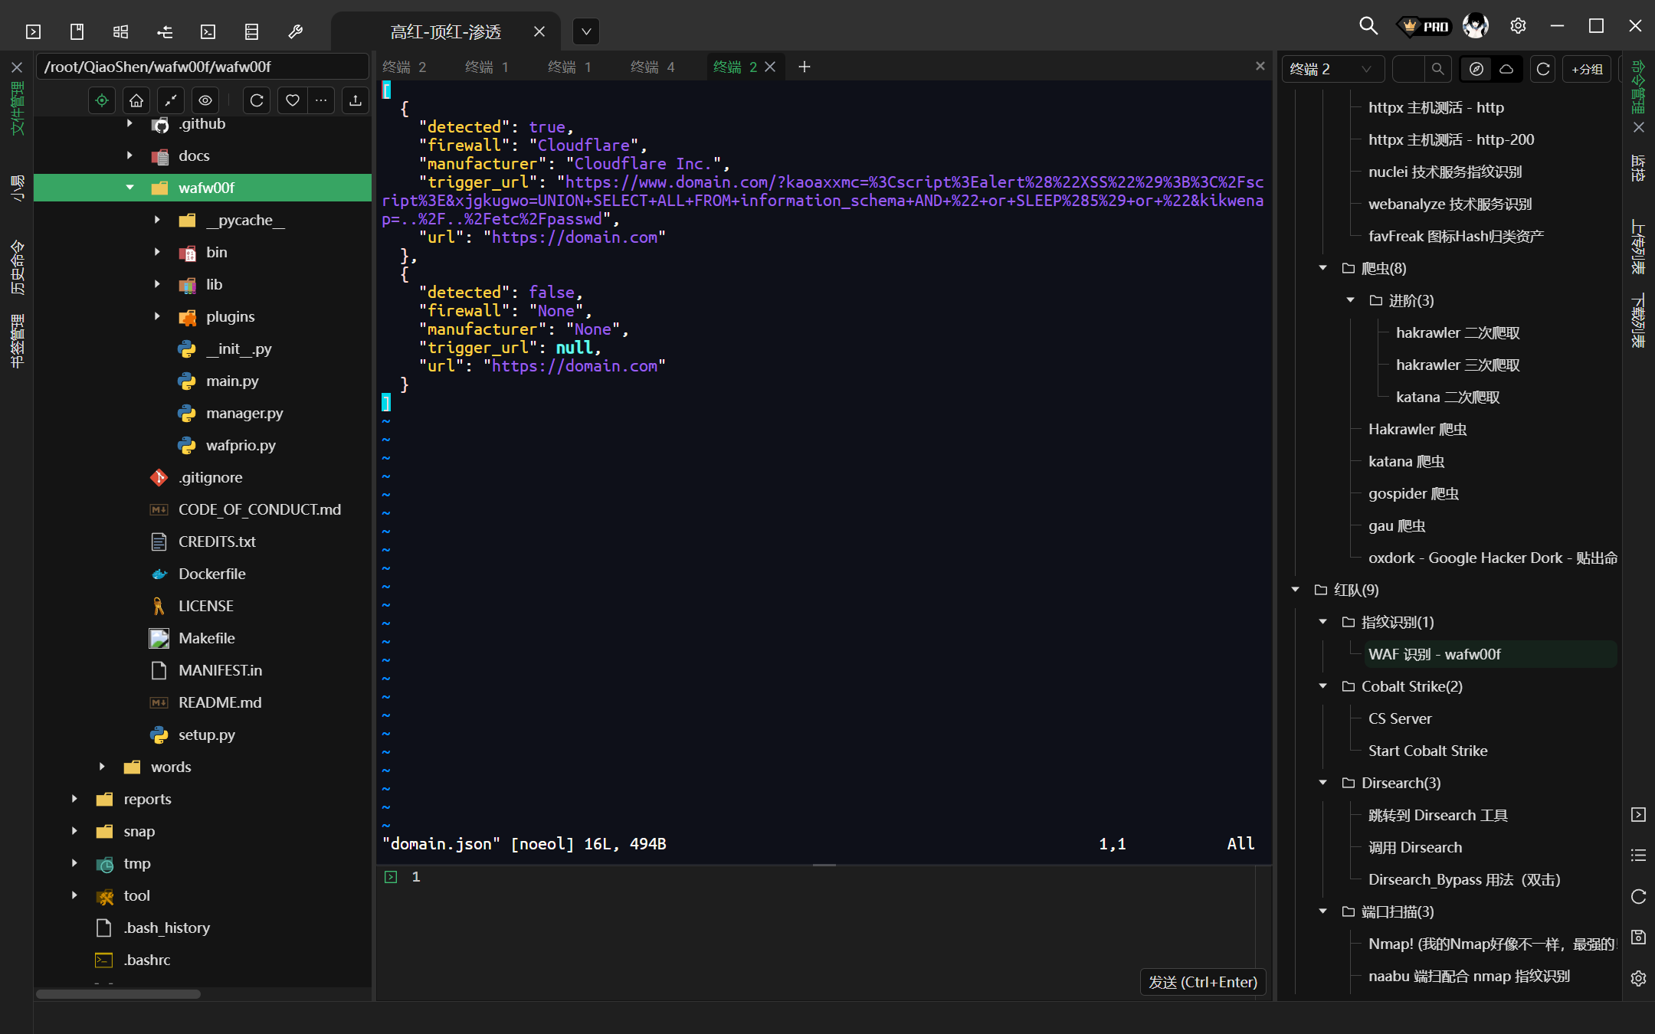Click the 发送 (Ctrl+Enter) send button

(x=1202, y=982)
